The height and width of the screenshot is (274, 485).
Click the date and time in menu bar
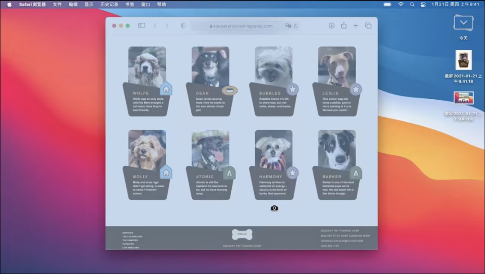455,4
